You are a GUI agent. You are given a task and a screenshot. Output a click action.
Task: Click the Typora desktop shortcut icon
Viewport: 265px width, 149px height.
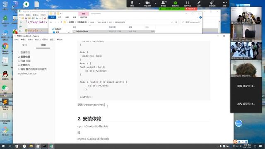[x=5, y=62]
